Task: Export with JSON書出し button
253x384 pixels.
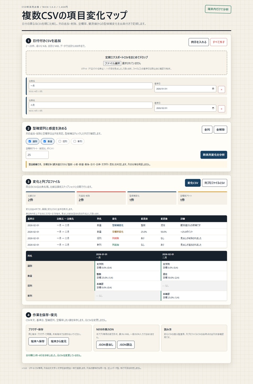Action: (x=106, y=345)
